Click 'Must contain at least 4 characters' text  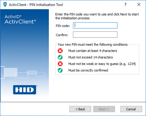[93, 51]
